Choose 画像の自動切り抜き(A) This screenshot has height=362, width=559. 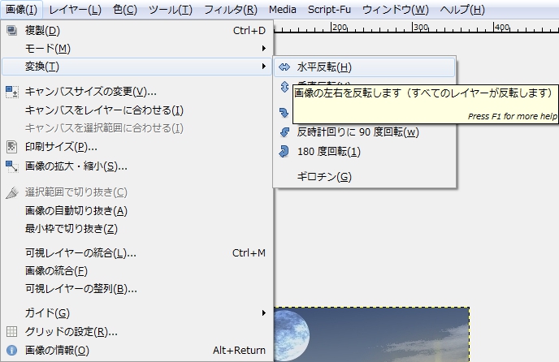[136, 210]
